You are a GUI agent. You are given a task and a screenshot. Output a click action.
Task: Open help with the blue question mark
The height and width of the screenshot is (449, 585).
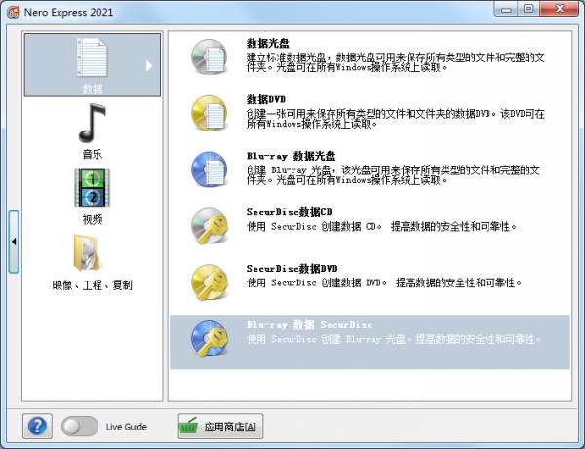pos(38,426)
